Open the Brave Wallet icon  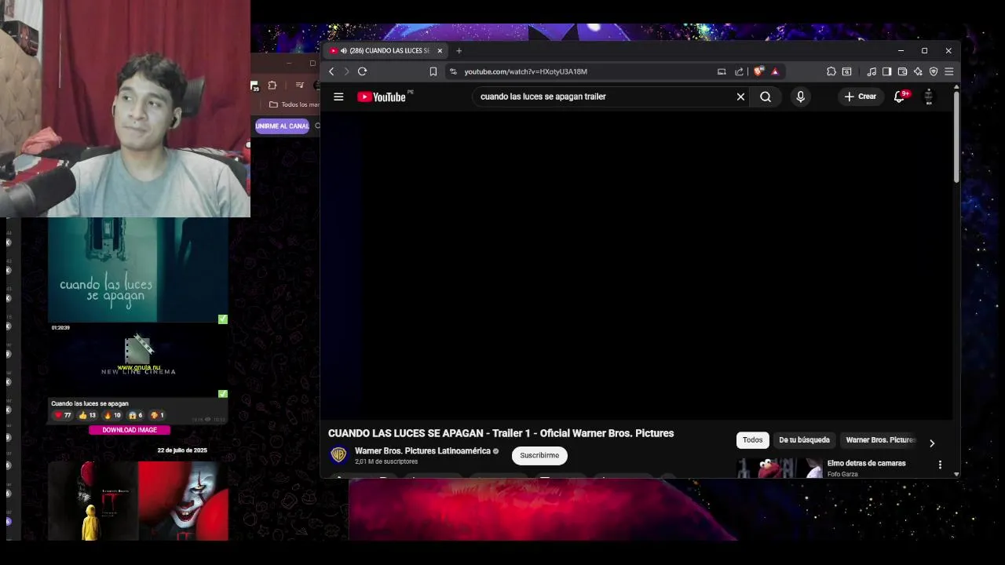[x=902, y=71]
